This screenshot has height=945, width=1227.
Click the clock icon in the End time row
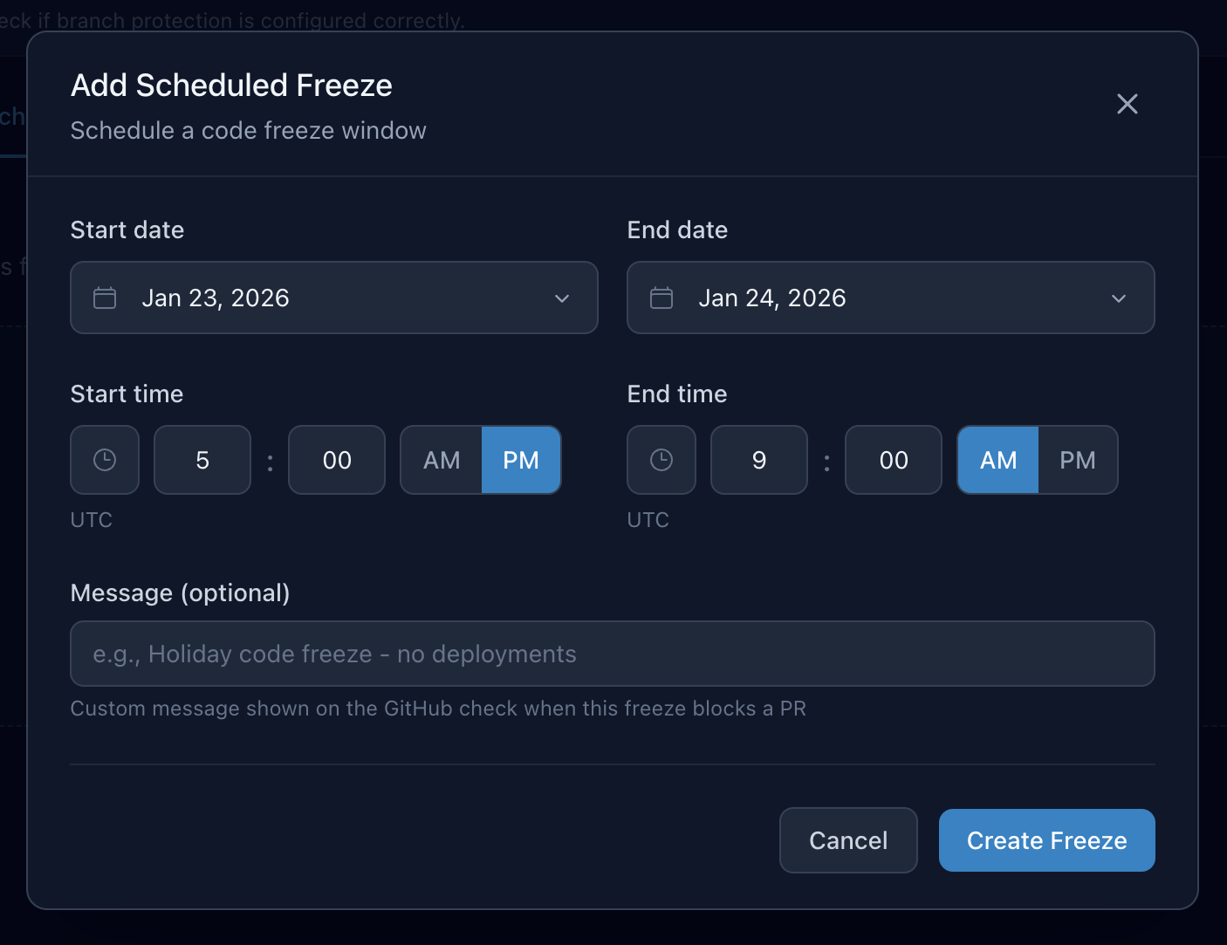[x=661, y=460]
